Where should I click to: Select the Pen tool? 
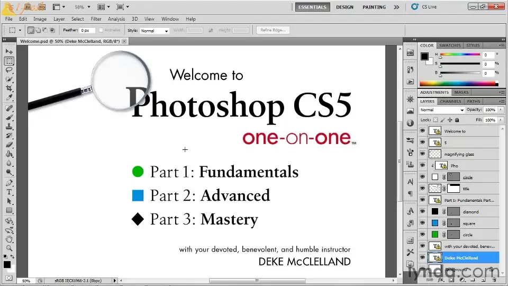click(x=9, y=183)
